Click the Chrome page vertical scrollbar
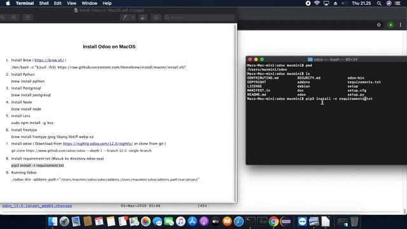The width and height of the screenshot is (407, 229). 404,211
